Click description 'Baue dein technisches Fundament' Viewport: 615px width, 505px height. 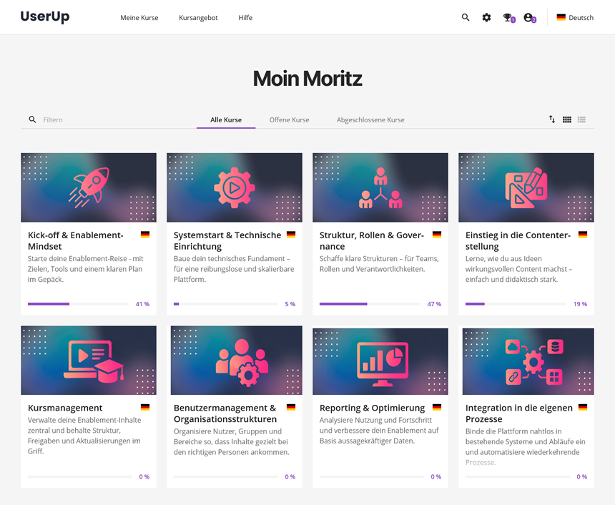point(234,269)
